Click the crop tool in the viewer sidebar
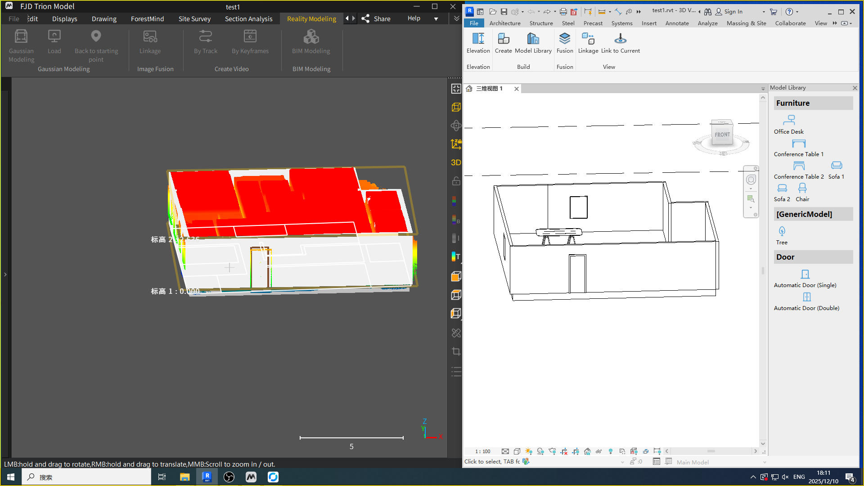This screenshot has width=864, height=486. (456, 351)
